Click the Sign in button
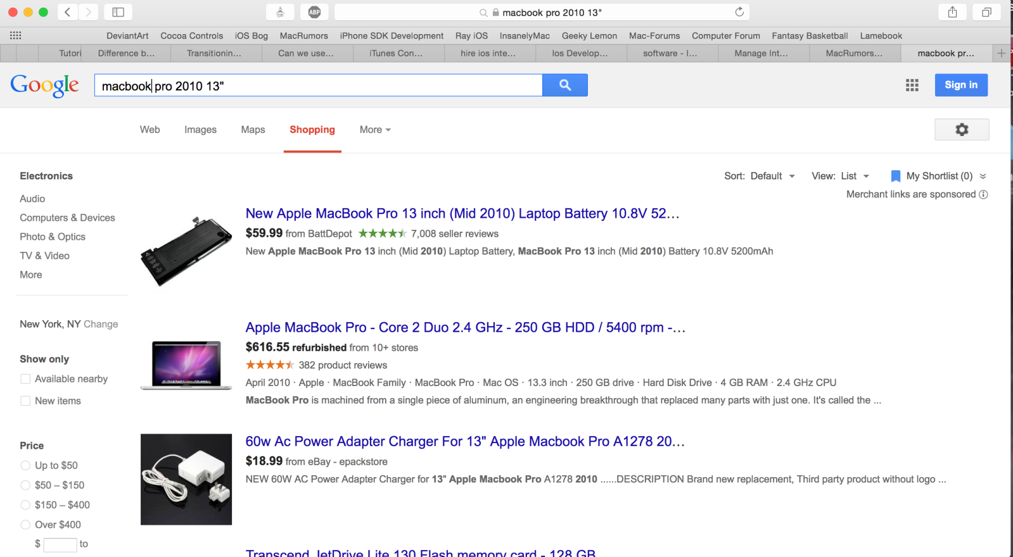Image resolution: width=1013 pixels, height=557 pixels. tap(961, 85)
